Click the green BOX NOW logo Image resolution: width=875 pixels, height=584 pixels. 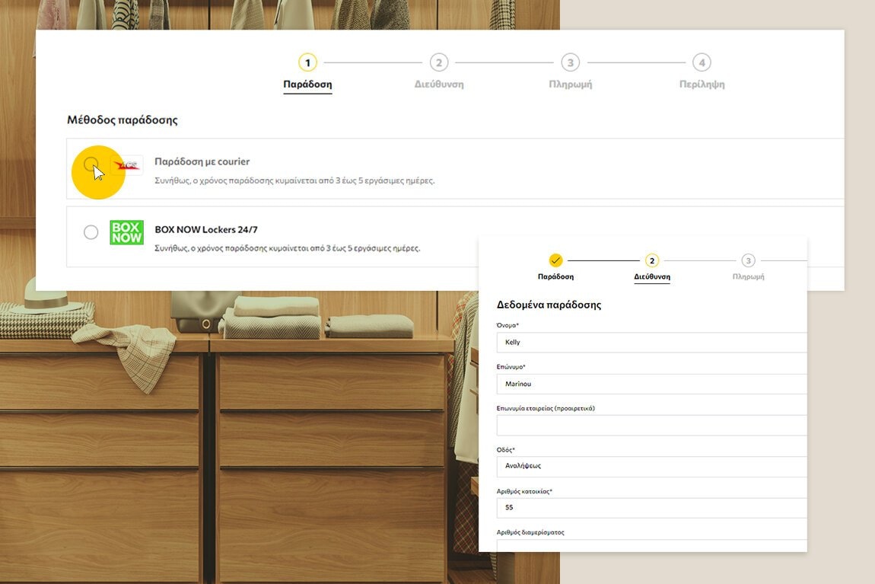click(126, 232)
